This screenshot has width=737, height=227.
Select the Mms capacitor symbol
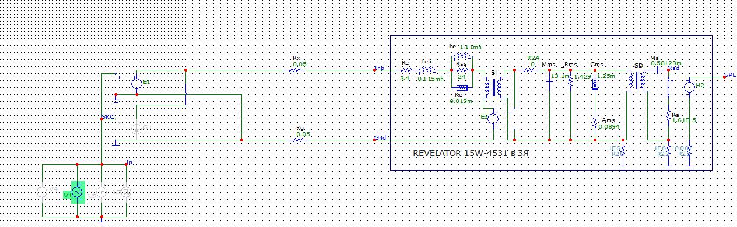click(549, 81)
